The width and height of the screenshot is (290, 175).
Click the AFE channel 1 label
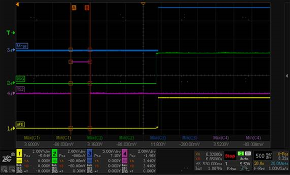[x=20, y=124]
